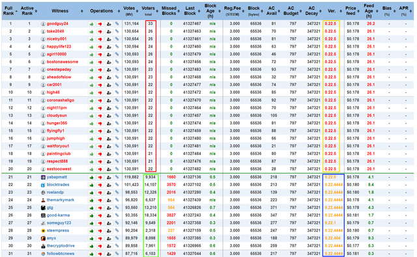This screenshot has width=417, height=257.
Task: Open witness link flyingfly1
Action: [x=55, y=131]
